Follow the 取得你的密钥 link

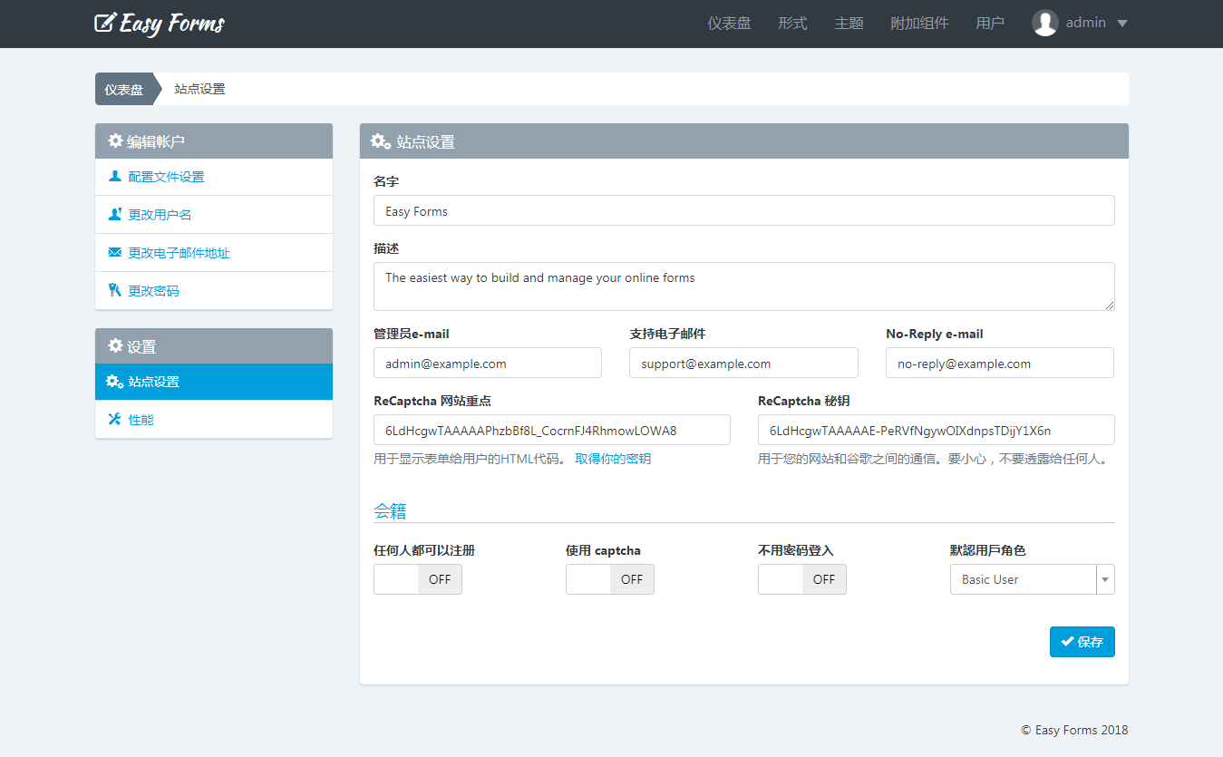[x=613, y=459]
